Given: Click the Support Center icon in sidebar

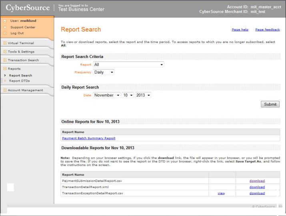Looking at the screenshot, I should coord(5,28).
